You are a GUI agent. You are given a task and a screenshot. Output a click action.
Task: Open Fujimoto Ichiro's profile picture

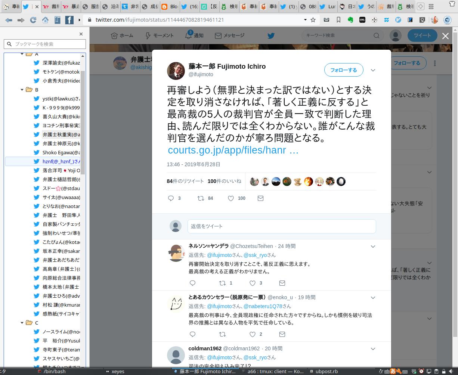(x=176, y=71)
